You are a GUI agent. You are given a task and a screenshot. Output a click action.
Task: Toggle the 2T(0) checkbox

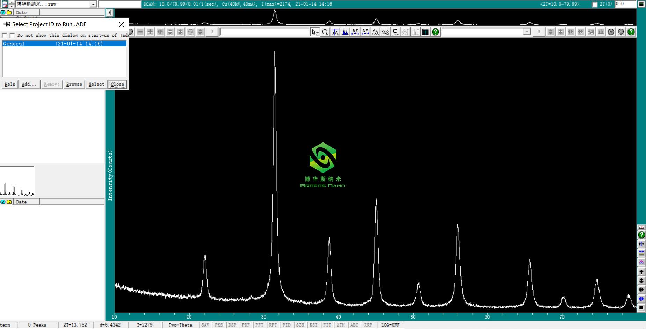pos(595,5)
